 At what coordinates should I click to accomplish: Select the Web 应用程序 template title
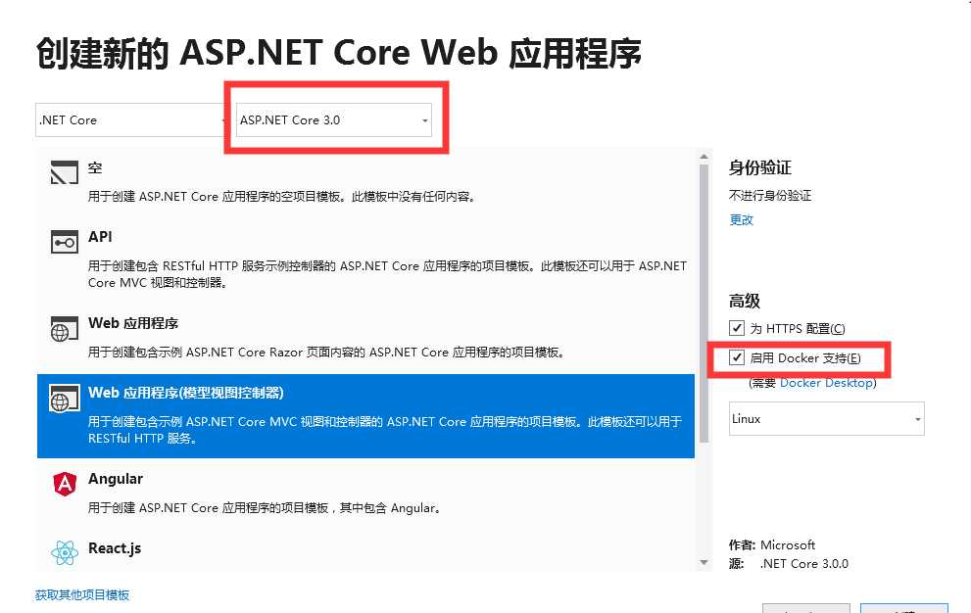pos(133,323)
